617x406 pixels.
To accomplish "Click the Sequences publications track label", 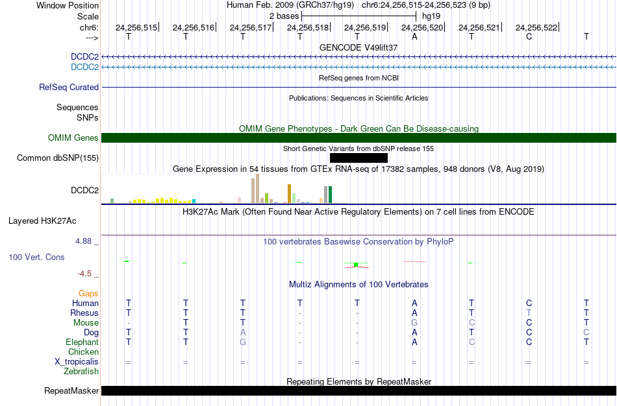I will (x=77, y=107).
